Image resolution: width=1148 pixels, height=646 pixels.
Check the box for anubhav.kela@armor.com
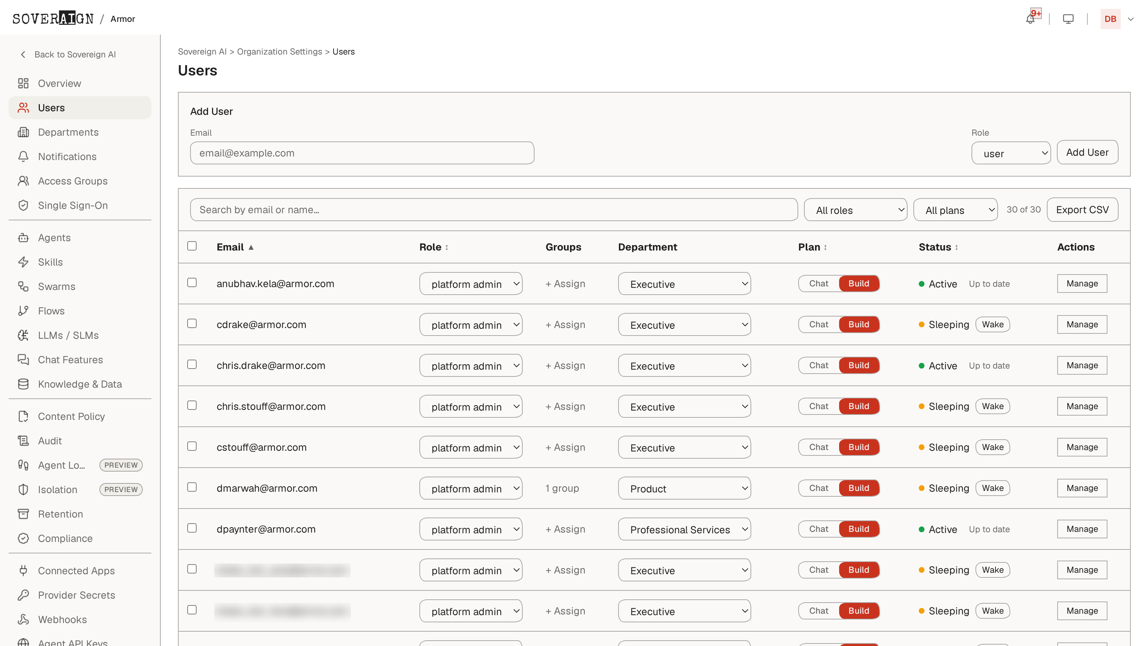point(192,283)
